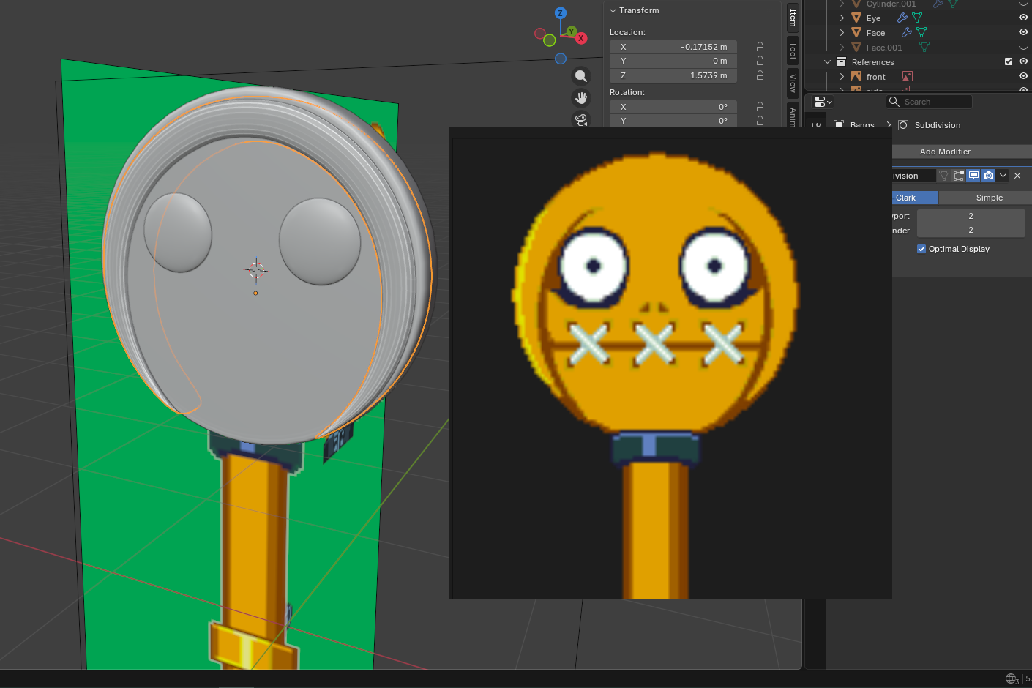Click the Face object mesh icon in outliner
Viewport: 1032px width, 688px height.
pyautogui.click(x=856, y=32)
